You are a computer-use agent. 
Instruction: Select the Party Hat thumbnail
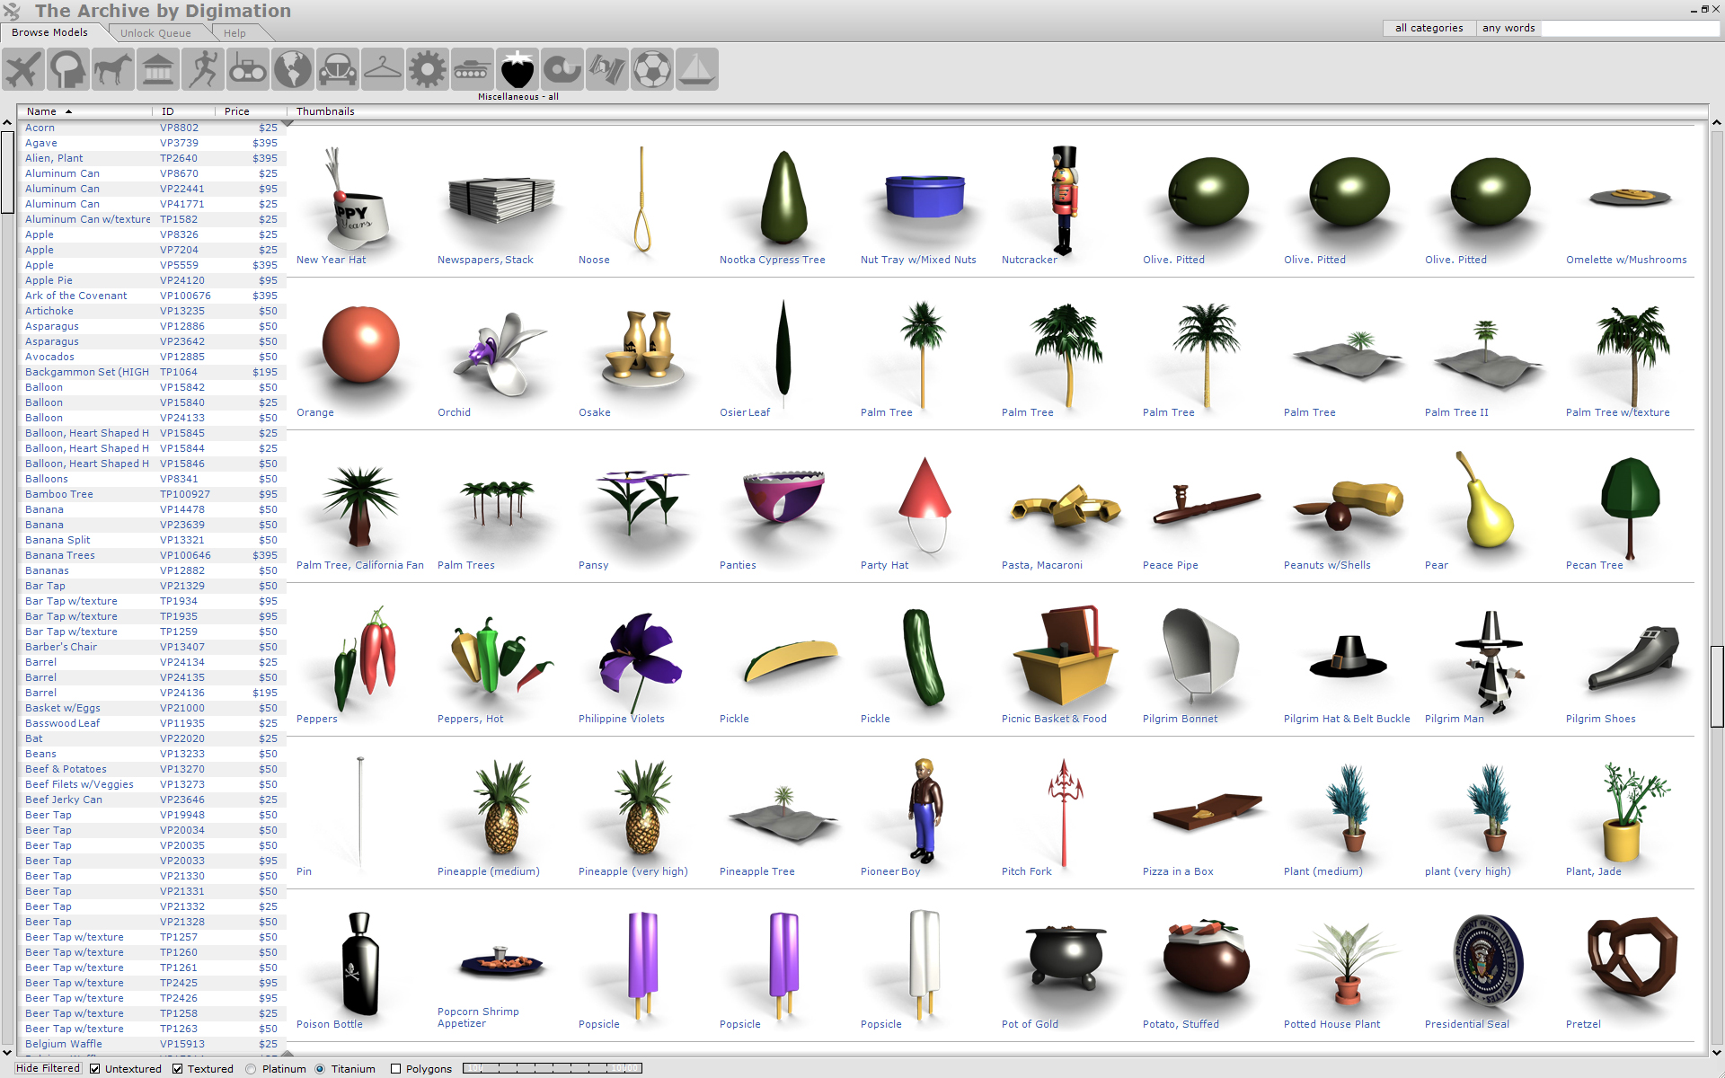[926, 505]
